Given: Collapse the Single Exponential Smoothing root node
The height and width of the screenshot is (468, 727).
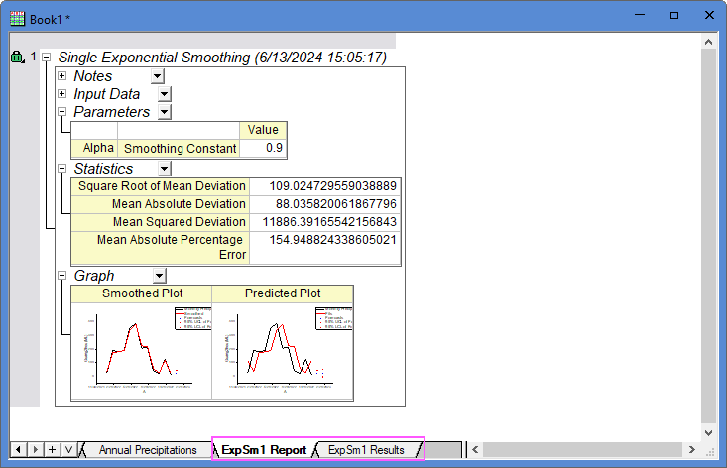Looking at the screenshot, I should click(46, 57).
